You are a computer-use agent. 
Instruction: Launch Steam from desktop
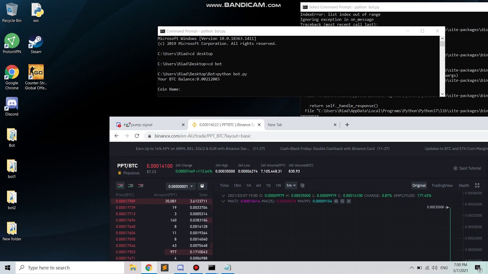tap(36, 44)
